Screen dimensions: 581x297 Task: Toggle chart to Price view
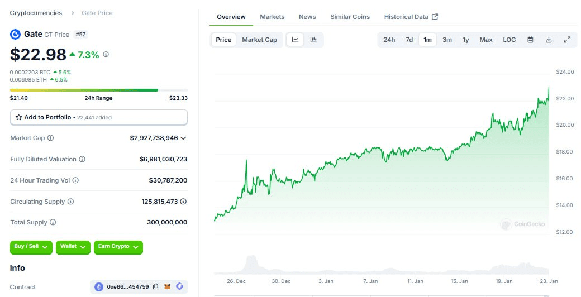tap(223, 40)
